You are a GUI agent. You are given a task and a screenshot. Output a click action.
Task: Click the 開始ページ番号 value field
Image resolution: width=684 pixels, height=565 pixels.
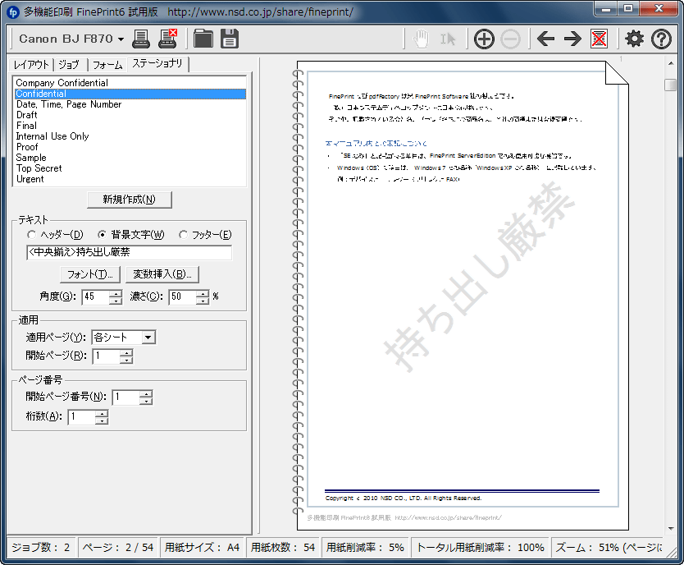126,397
